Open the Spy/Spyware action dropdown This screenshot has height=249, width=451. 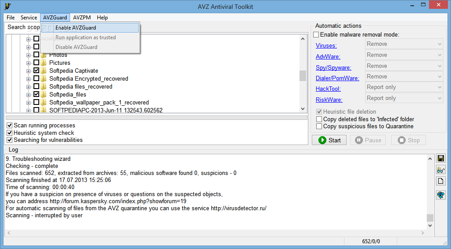pyautogui.click(x=404, y=66)
